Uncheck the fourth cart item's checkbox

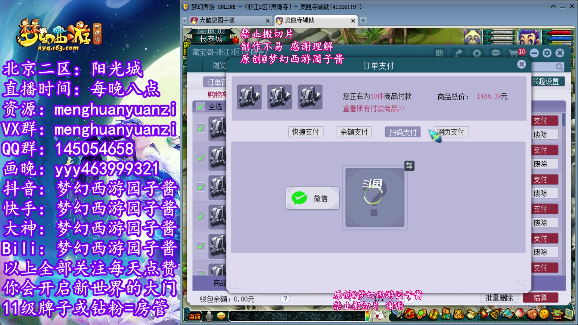point(200,216)
